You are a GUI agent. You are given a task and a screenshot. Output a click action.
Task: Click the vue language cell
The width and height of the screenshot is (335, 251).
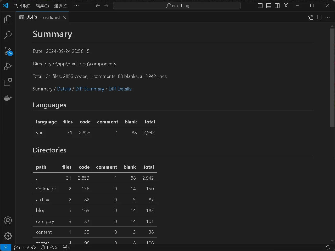(x=40, y=133)
